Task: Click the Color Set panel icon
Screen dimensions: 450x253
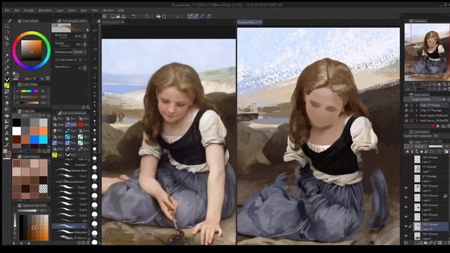Action: pos(20,111)
